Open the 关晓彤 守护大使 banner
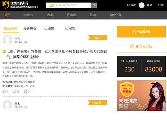 coord(141,95)
